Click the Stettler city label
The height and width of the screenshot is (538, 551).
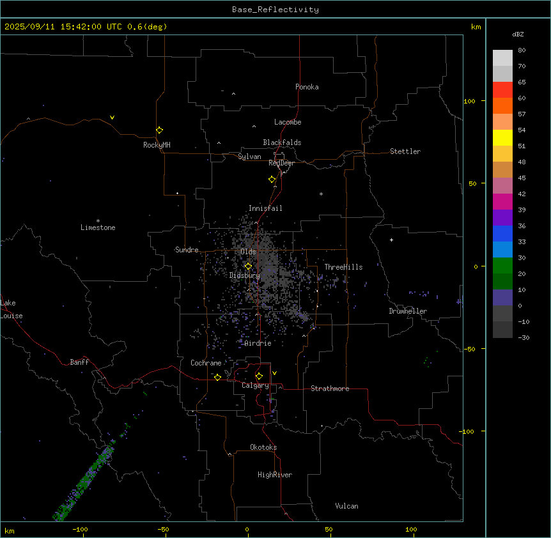coord(405,151)
